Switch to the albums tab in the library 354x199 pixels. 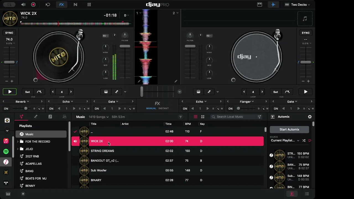[50, 117]
